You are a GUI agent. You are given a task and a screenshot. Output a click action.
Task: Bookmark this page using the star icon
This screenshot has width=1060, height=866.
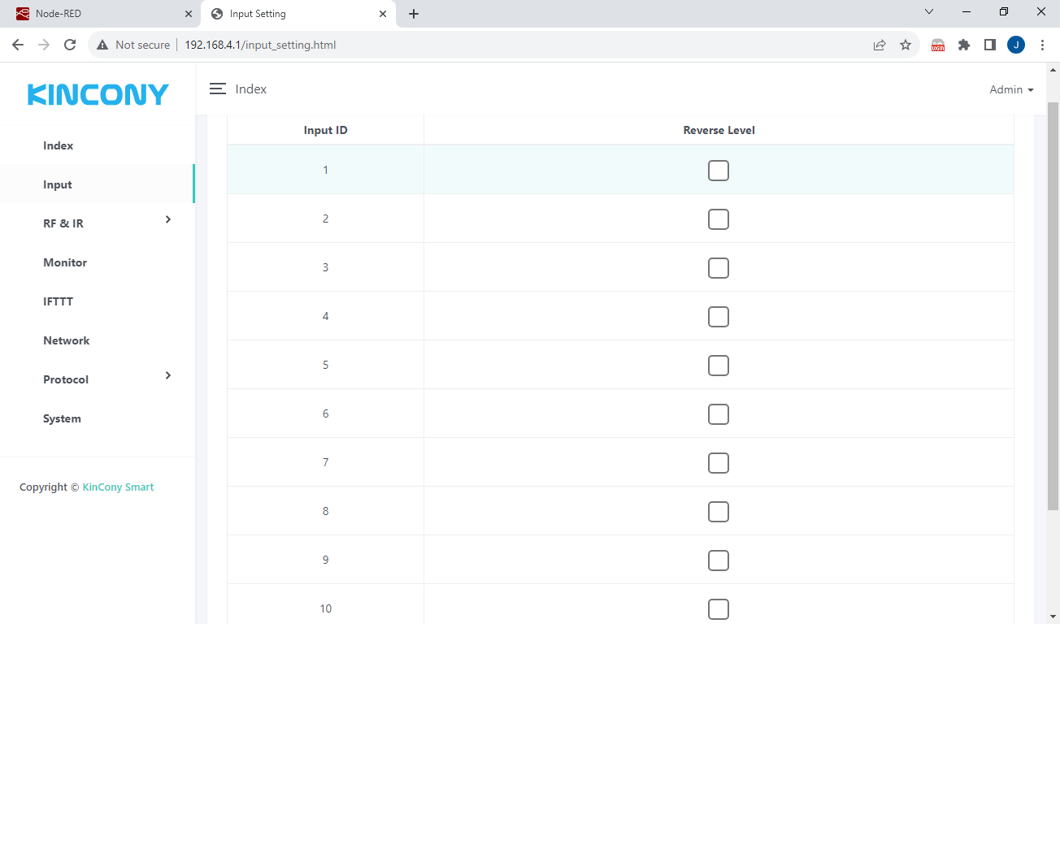coord(906,45)
